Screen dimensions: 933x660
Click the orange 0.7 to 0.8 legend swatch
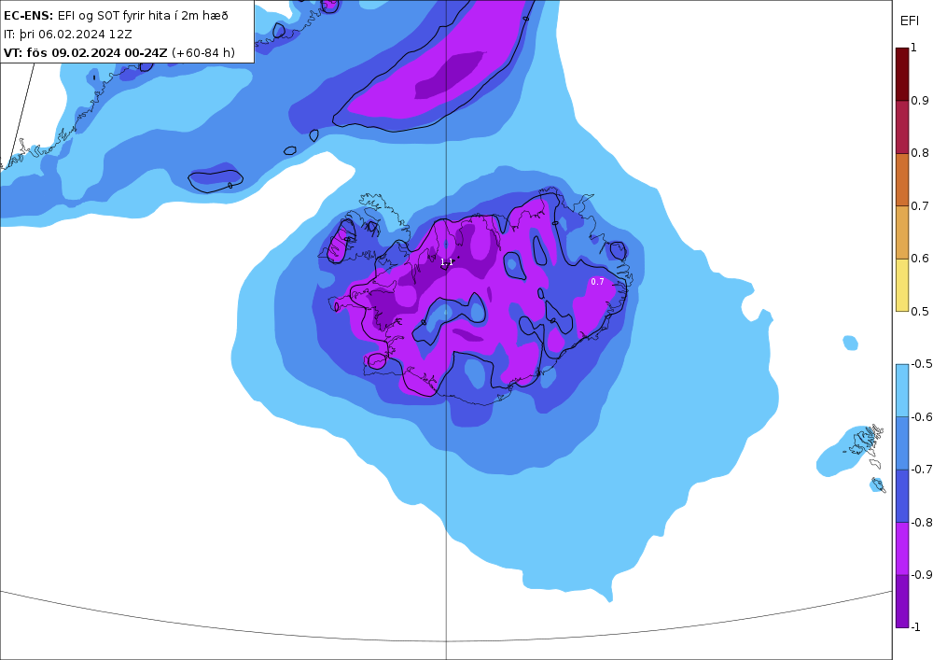click(902, 180)
